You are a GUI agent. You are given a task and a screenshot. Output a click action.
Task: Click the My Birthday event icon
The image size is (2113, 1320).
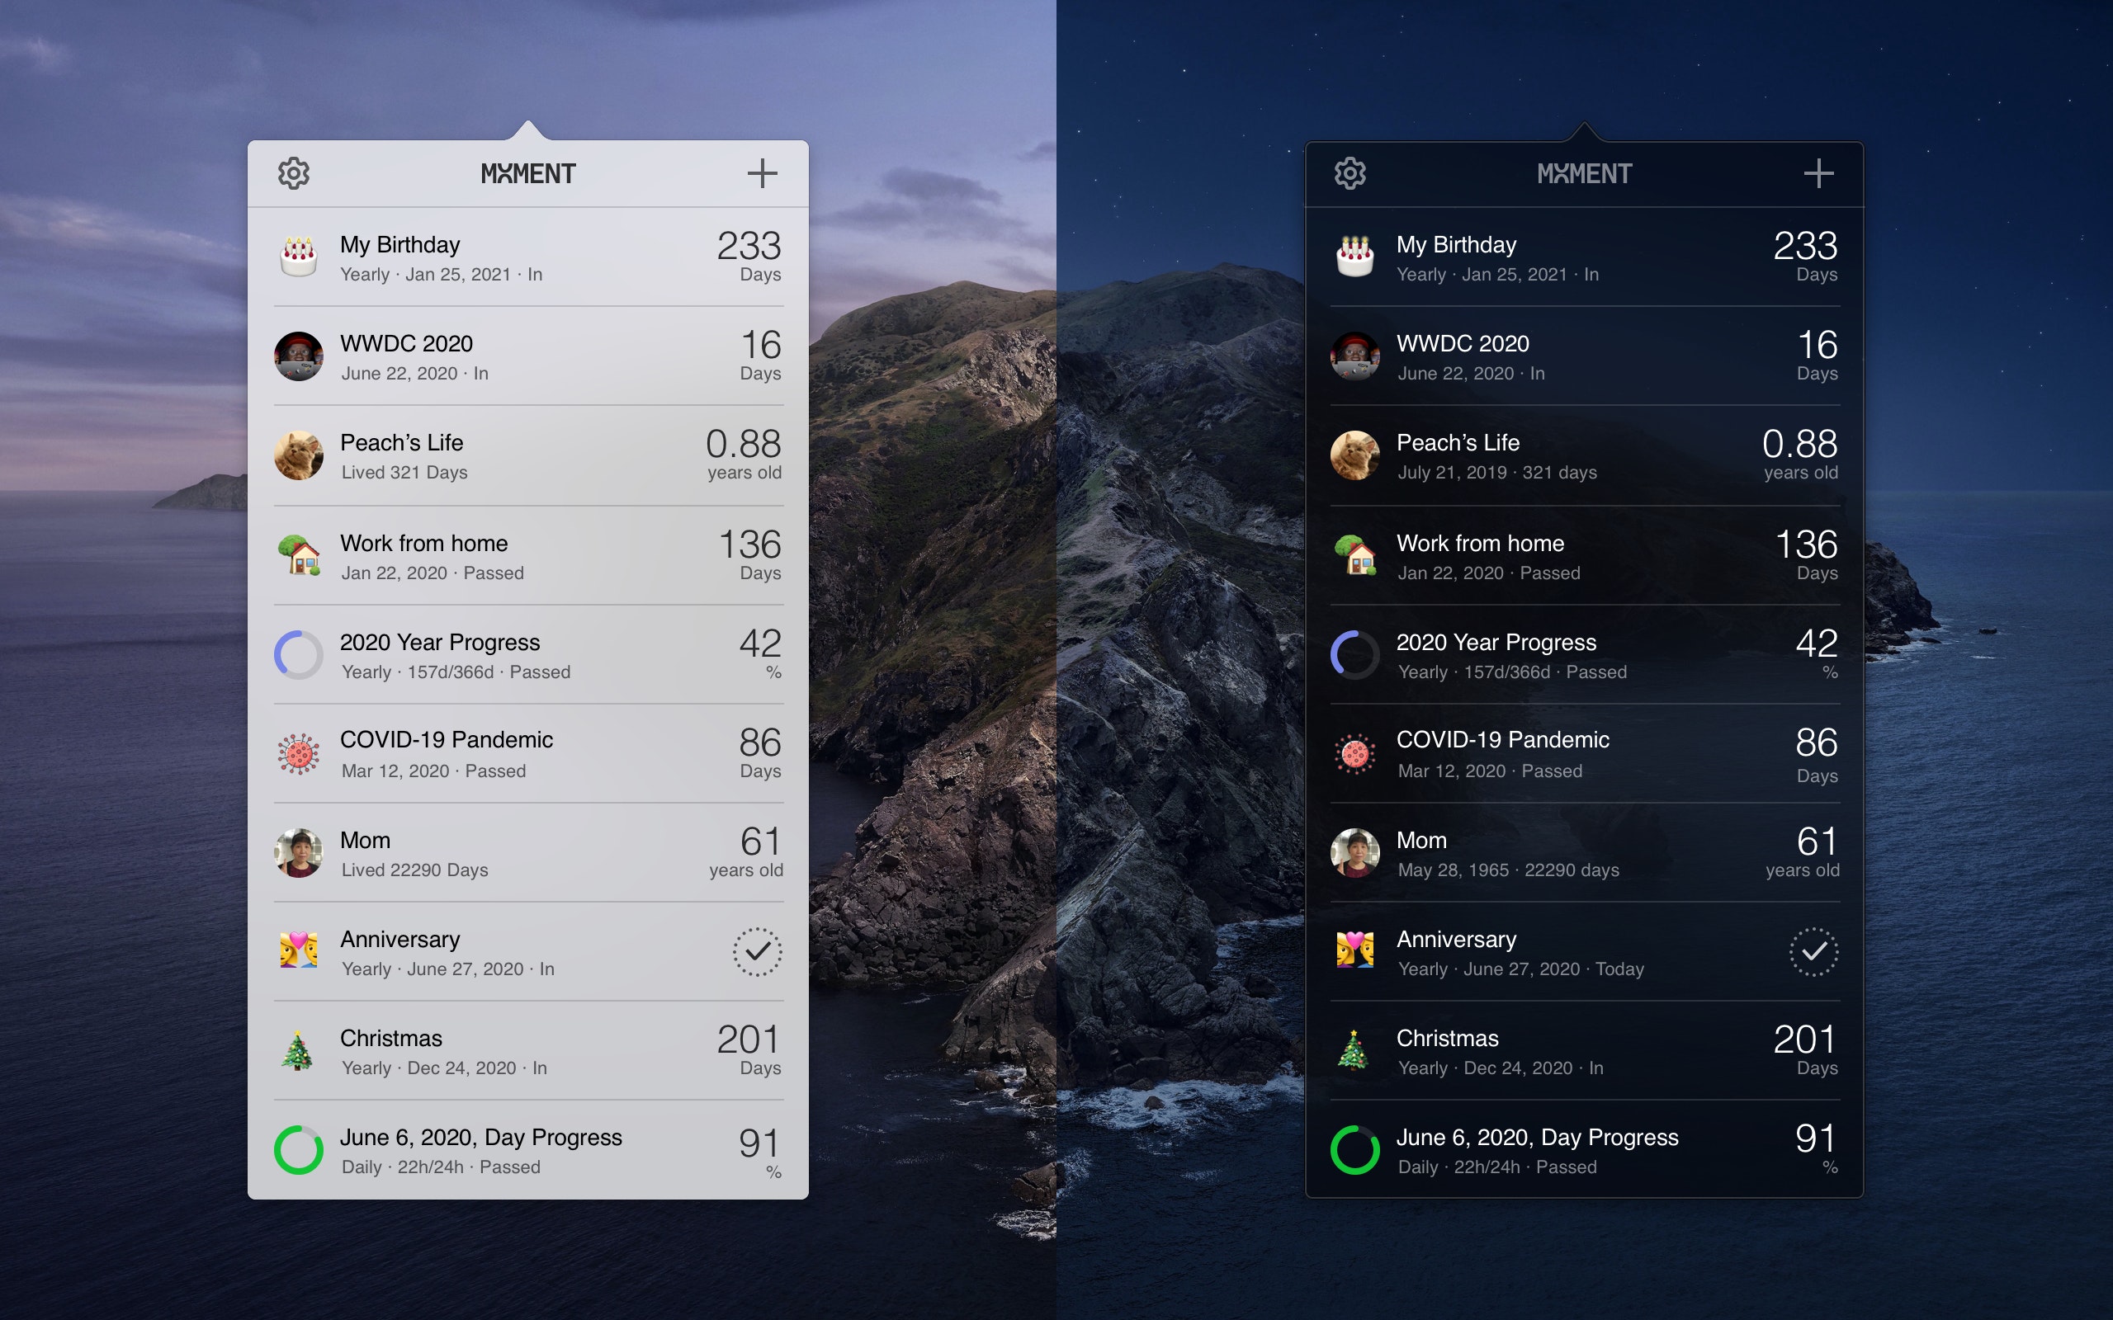298,256
